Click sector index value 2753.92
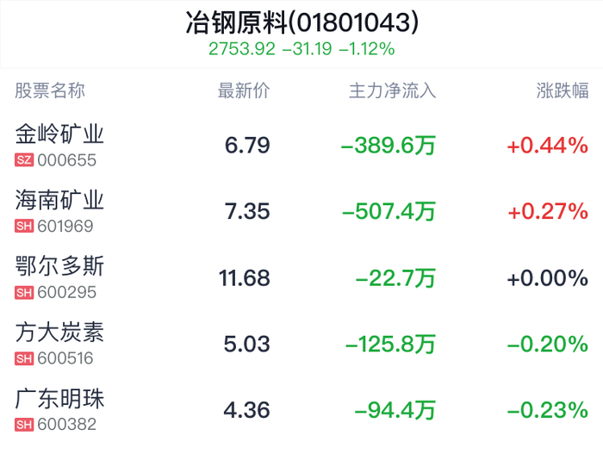The height and width of the screenshot is (454, 603). (x=242, y=49)
